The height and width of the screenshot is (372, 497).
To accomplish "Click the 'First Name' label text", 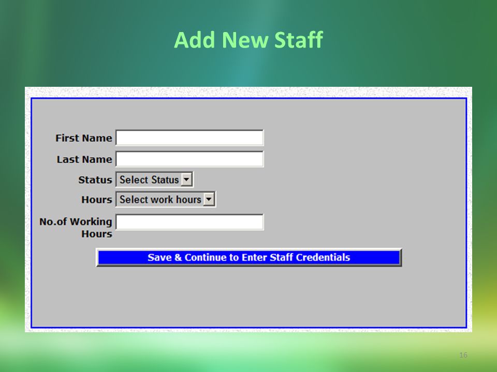I will tap(84, 138).
